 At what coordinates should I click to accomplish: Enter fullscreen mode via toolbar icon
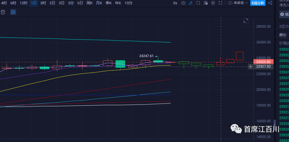[220, 3]
